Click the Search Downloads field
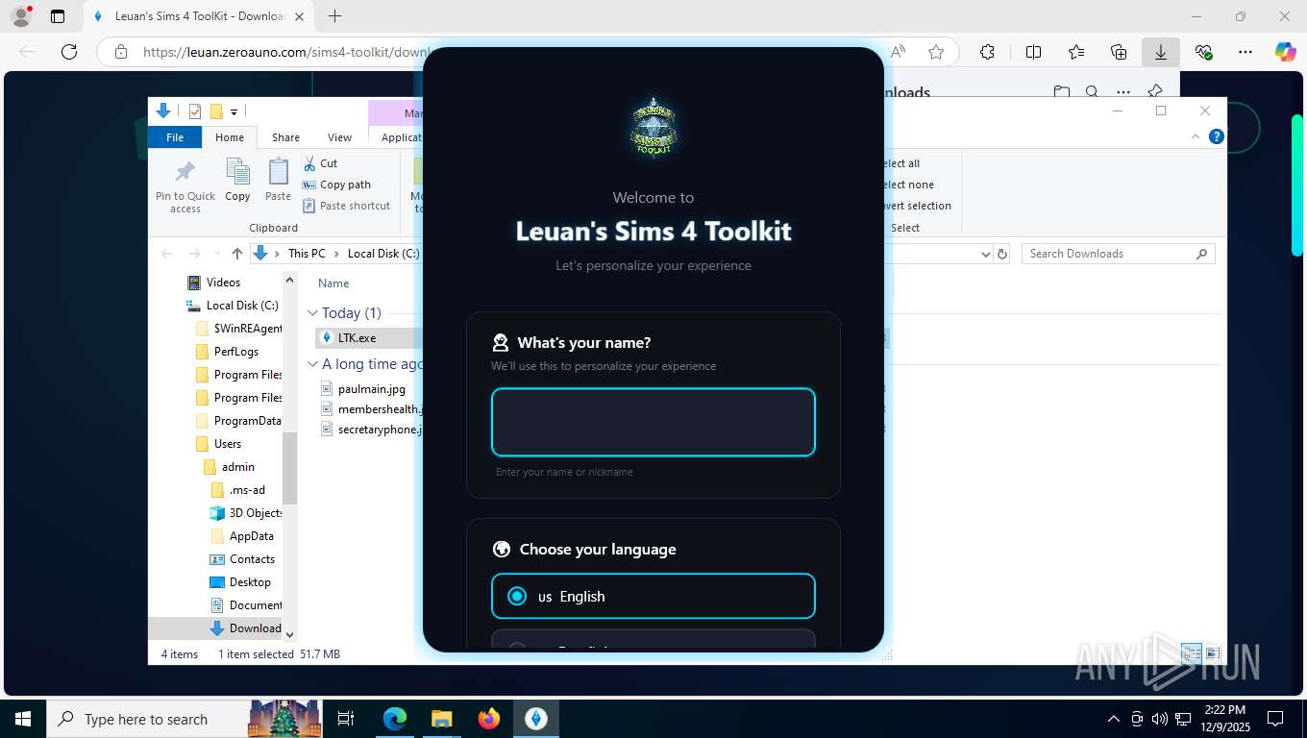Image resolution: width=1307 pixels, height=738 pixels. (x=1118, y=254)
